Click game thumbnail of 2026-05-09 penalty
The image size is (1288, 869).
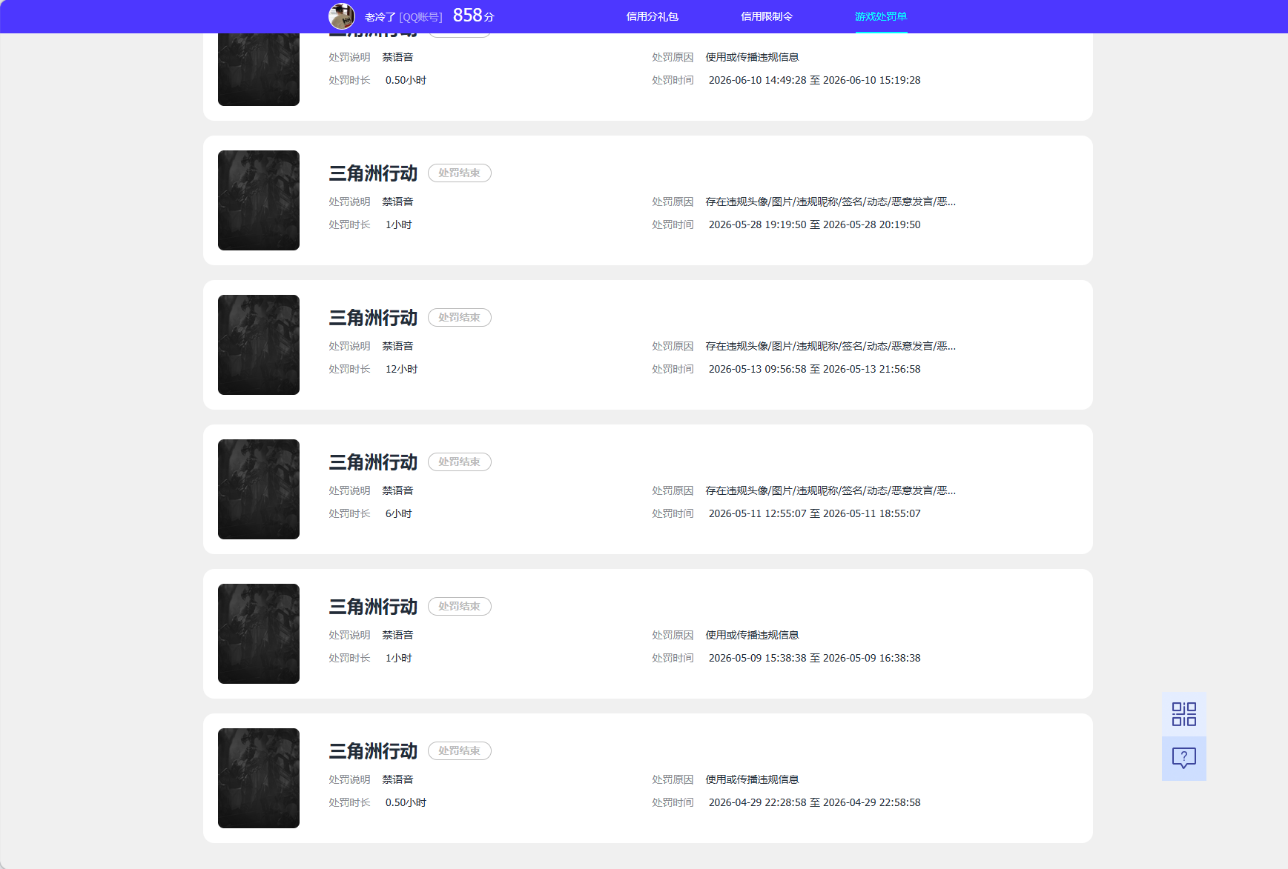pos(259,633)
